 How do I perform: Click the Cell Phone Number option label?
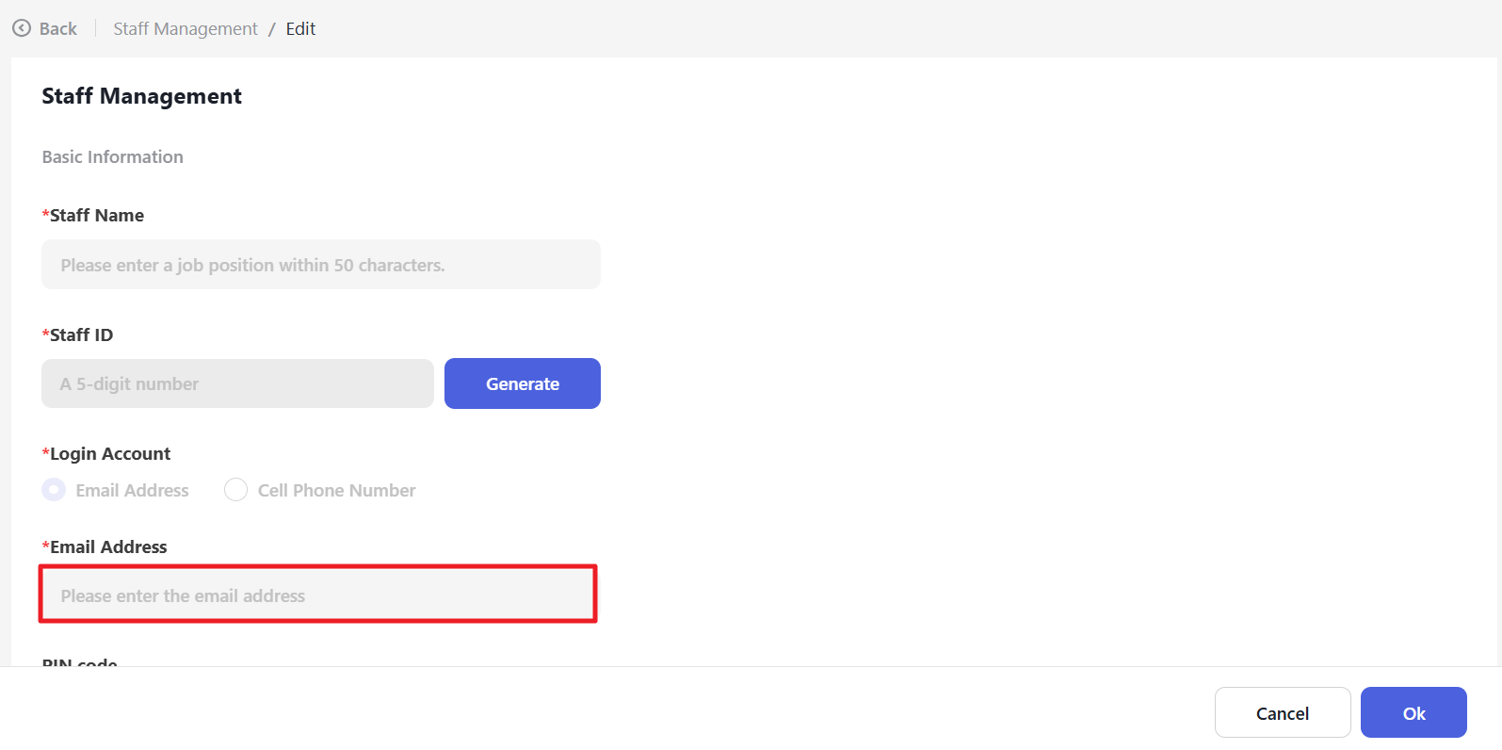[x=336, y=491]
